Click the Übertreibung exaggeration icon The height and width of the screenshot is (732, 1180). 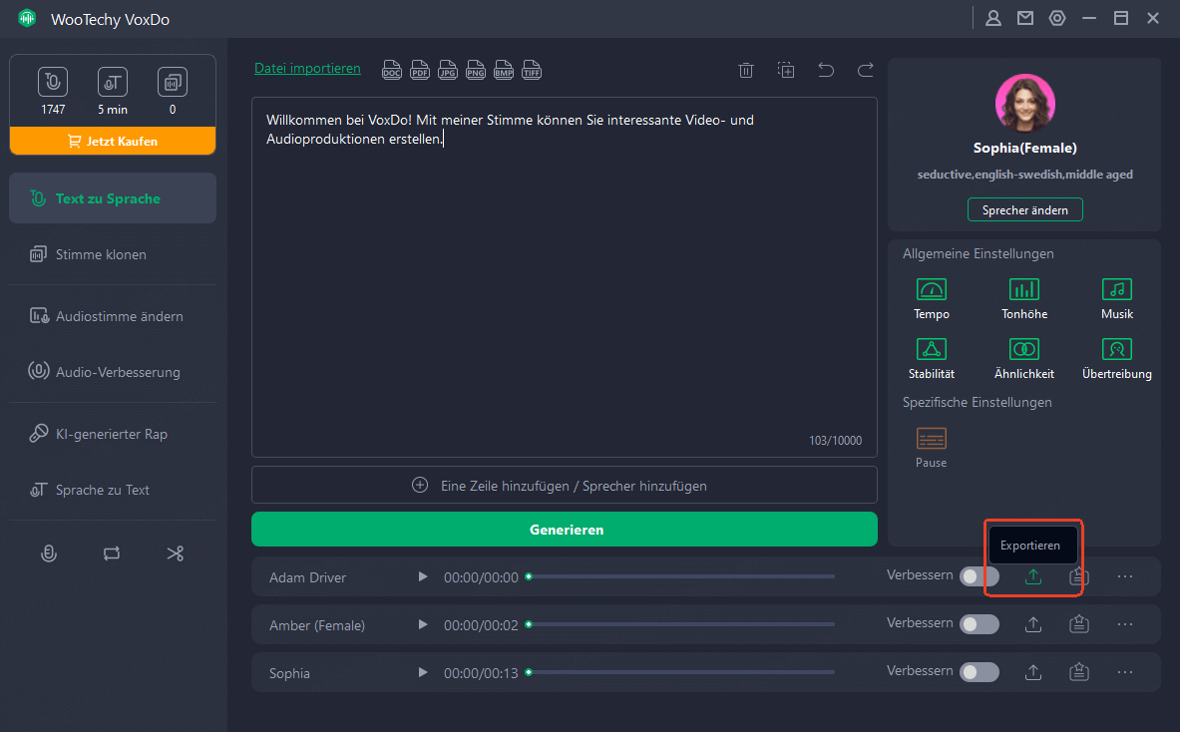click(1116, 350)
